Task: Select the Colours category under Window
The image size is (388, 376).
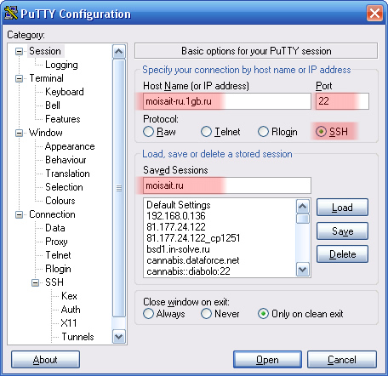Action: point(60,201)
